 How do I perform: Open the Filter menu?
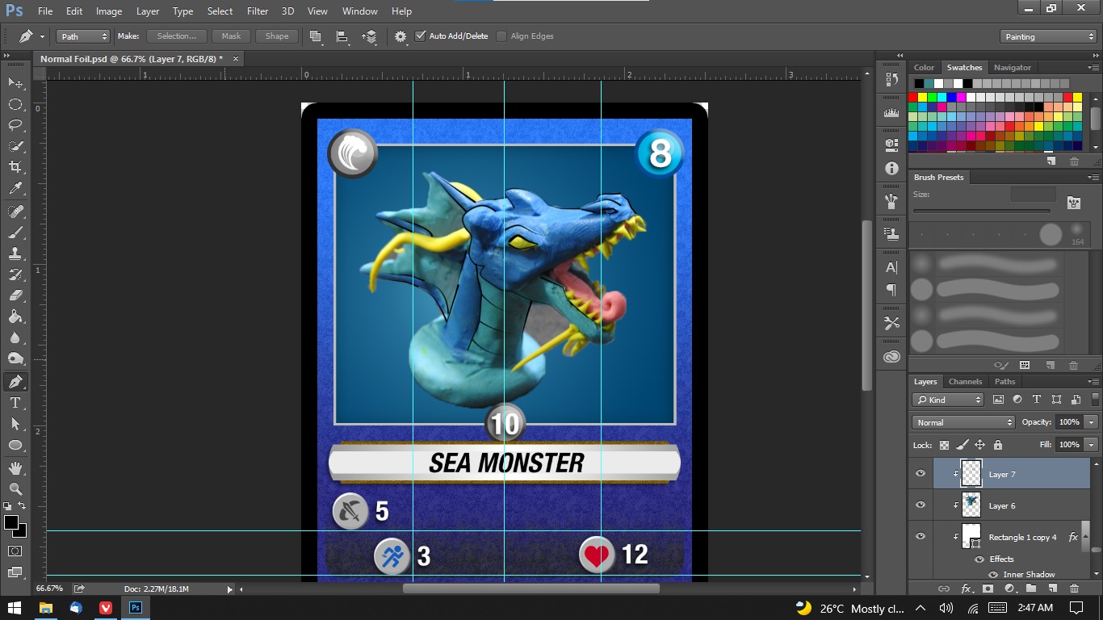(258, 11)
